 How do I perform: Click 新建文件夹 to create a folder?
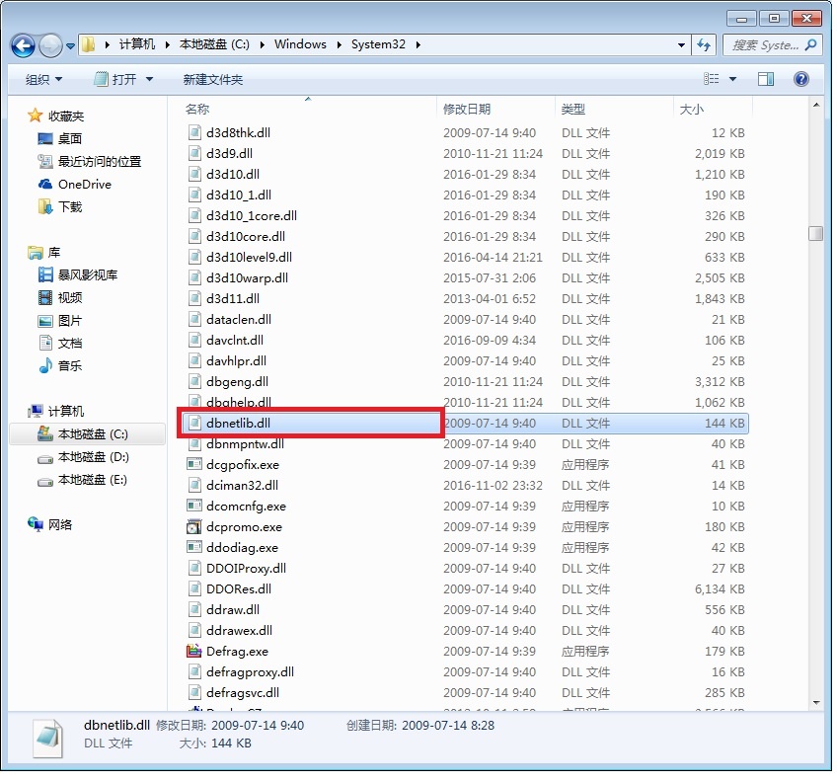coord(212,79)
